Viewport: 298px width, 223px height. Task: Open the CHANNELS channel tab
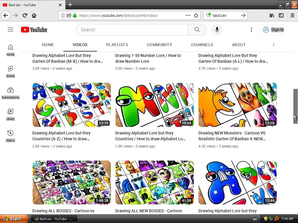coord(202,45)
